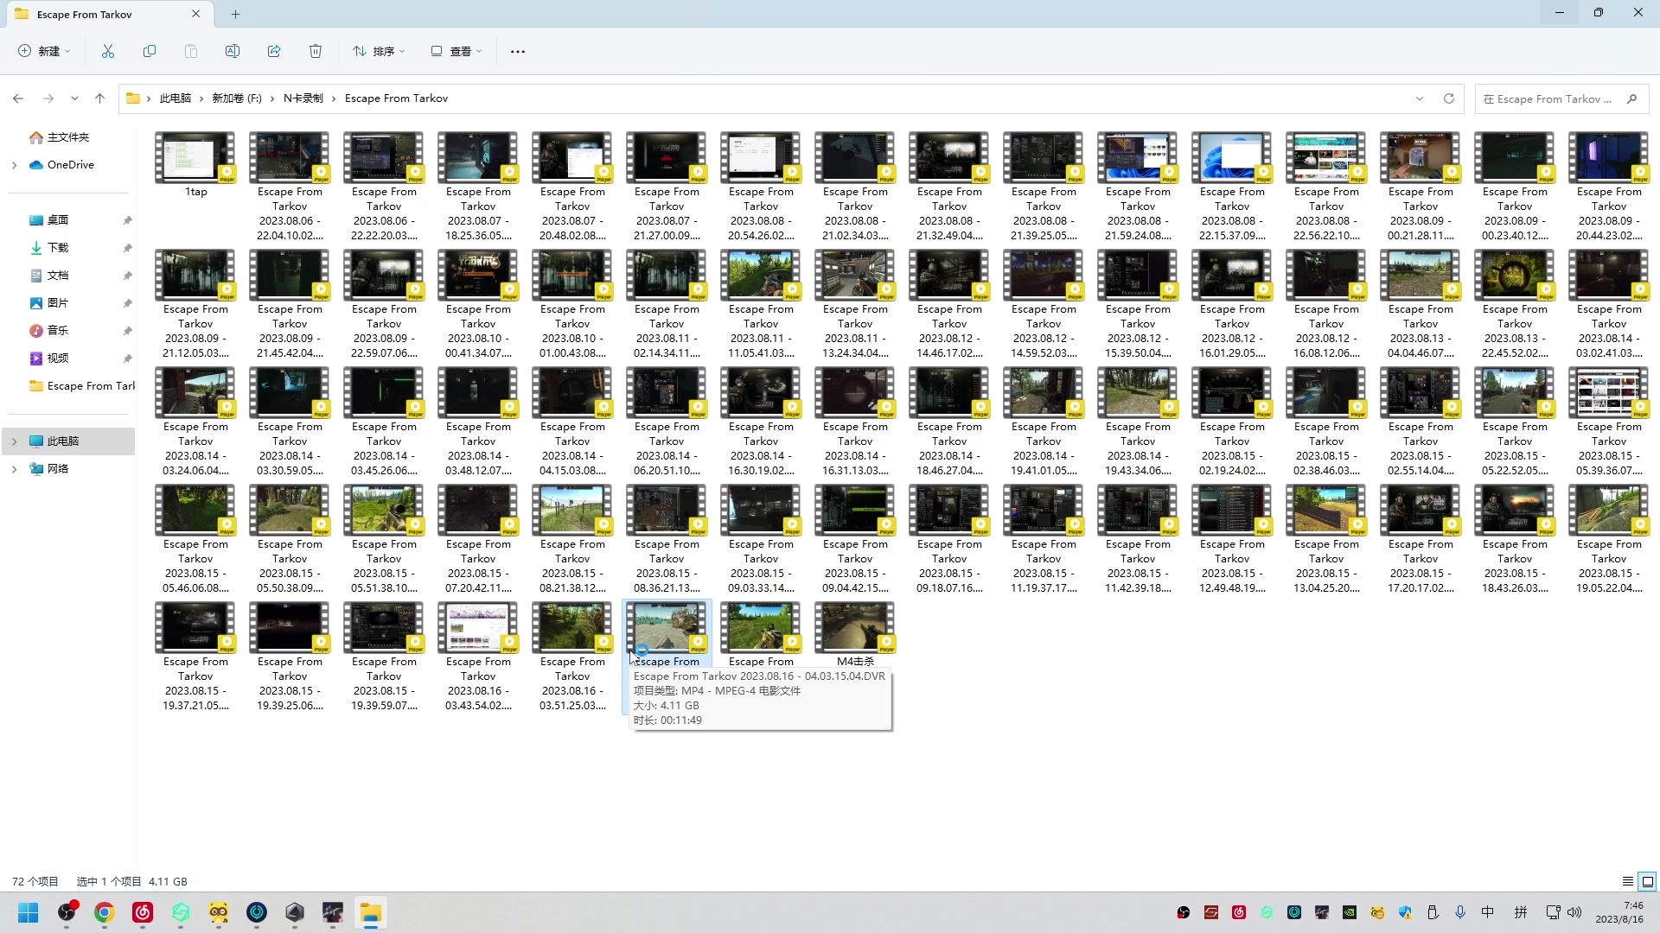Go forward with the Forward arrow
This screenshot has width=1660, height=933.
pos(48,98)
